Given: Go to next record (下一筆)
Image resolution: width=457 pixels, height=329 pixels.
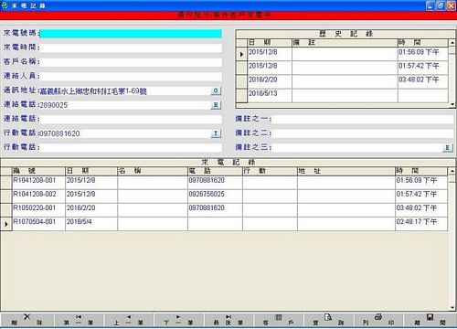Looking at the screenshot, I should (x=178, y=320).
